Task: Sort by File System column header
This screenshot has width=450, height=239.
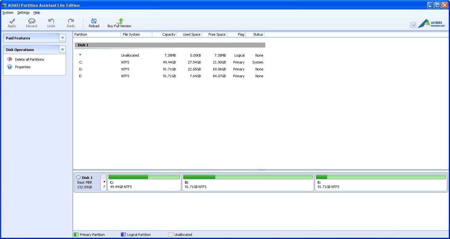Action: [x=137, y=34]
